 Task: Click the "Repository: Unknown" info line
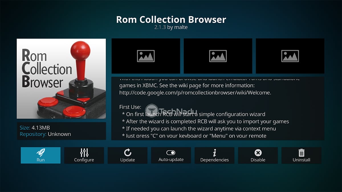pyautogui.click(x=45, y=134)
